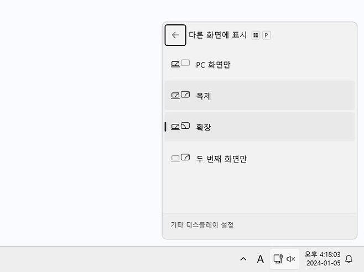
Task: Click the muted volume speaker icon
Action: (x=291, y=259)
